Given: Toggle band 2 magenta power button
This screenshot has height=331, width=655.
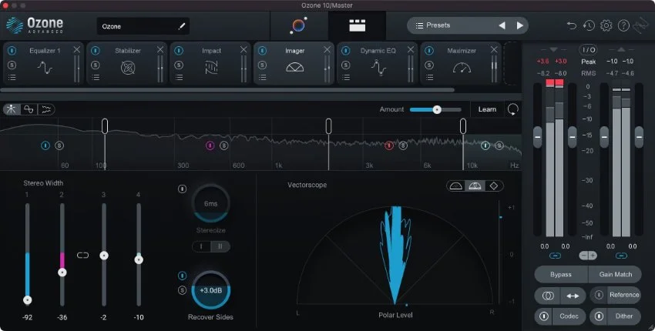Looking at the screenshot, I should coord(210,145).
